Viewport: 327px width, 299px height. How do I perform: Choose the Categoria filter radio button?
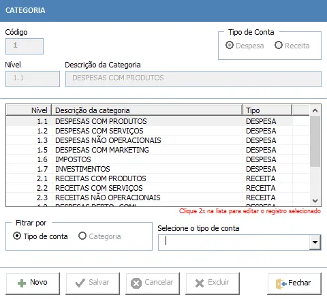click(x=82, y=236)
